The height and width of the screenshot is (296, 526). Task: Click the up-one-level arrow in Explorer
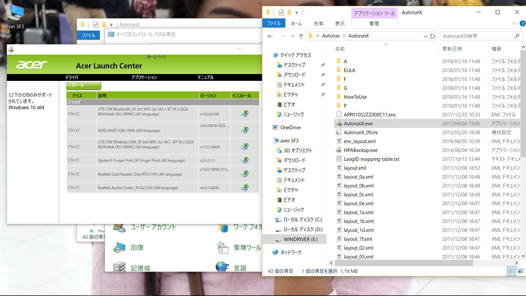pos(301,36)
